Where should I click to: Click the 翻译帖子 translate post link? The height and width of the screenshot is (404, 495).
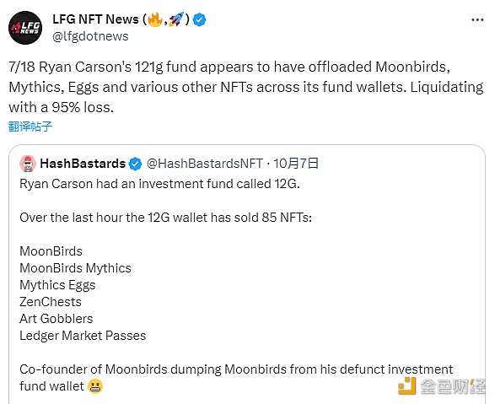coord(30,127)
